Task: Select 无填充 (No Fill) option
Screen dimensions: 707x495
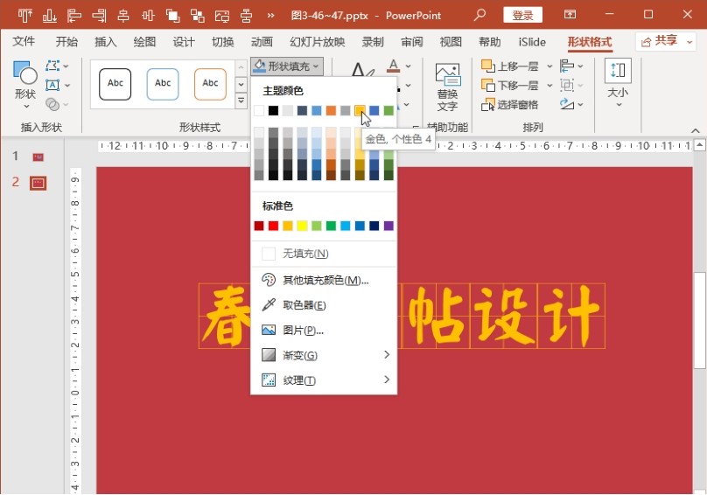Action: click(305, 254)
